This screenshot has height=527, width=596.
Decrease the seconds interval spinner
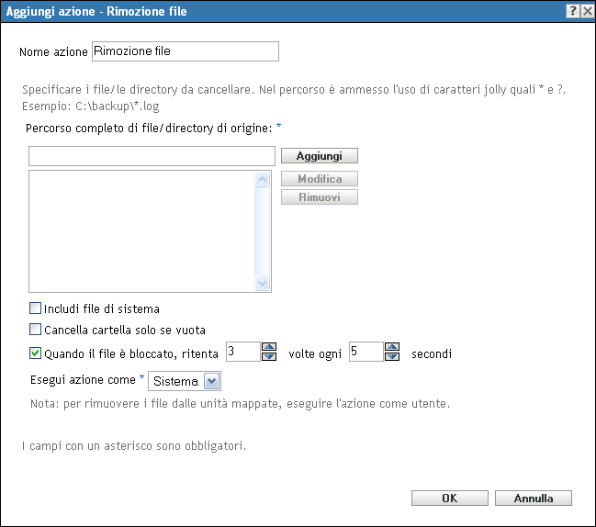point(392,357)
